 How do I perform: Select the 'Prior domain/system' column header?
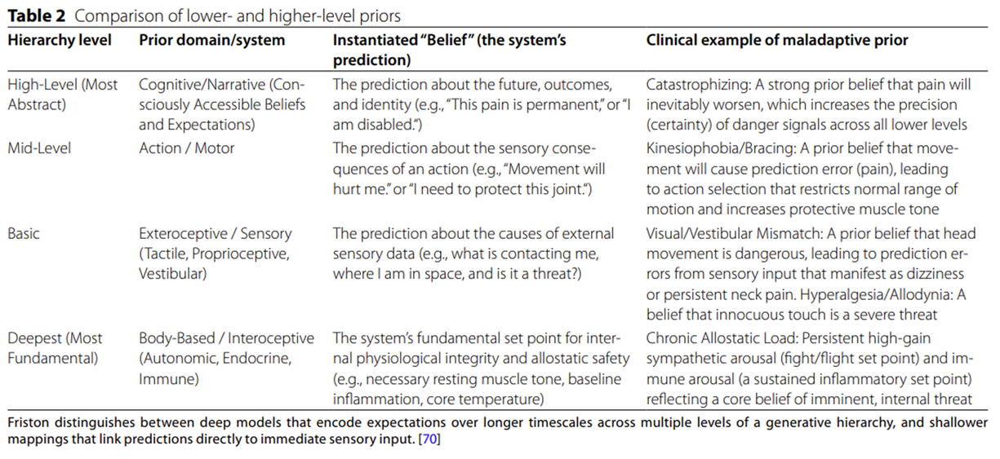tap(212, 40)
